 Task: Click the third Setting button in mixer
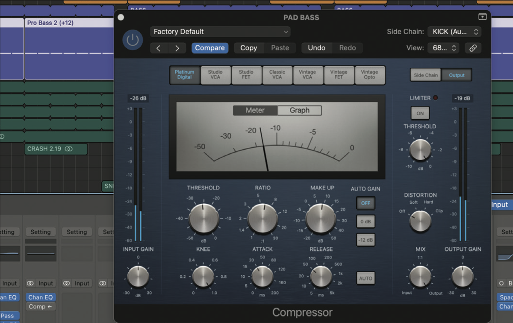pos(77,232)
